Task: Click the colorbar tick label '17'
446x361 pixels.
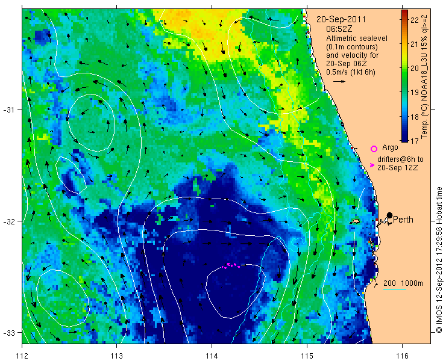Action: pyautogui.click(x=415, y=141)
